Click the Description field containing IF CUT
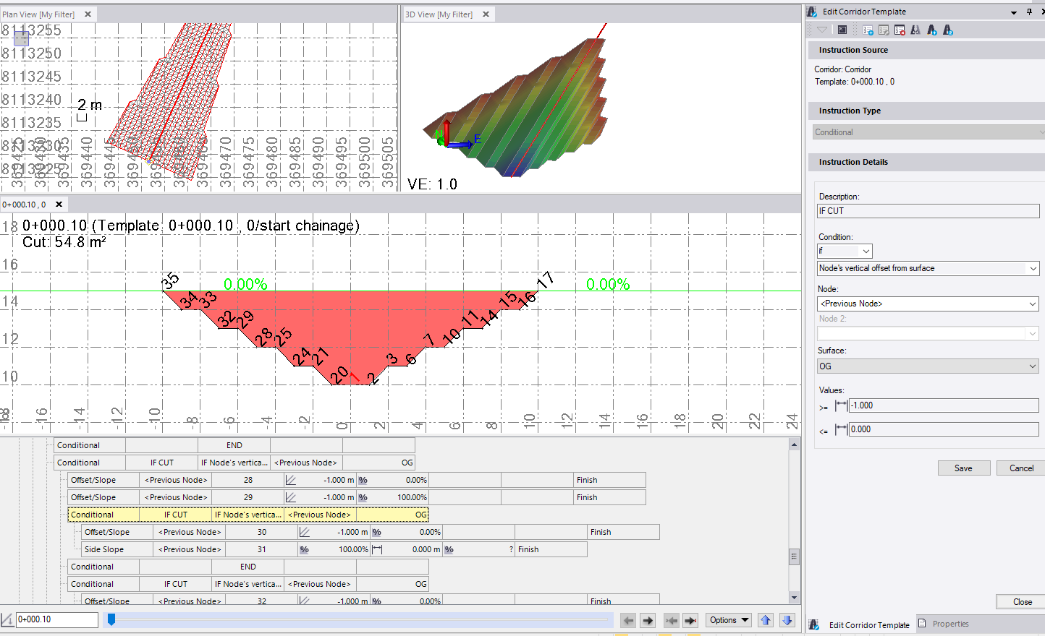The image size is (1045, 636). [x=927, y=211]
